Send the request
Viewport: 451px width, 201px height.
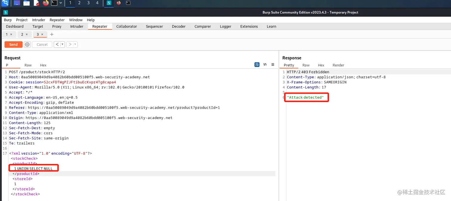[x=13, y=45]
